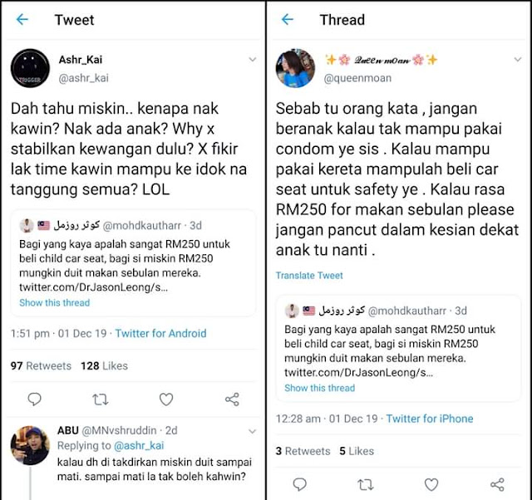Retweet Ashr_Kai's tweet

click(101, 400)
